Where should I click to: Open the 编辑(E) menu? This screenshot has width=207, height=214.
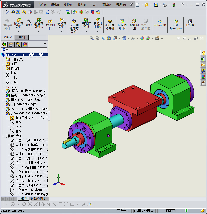(x=55, y=5)
